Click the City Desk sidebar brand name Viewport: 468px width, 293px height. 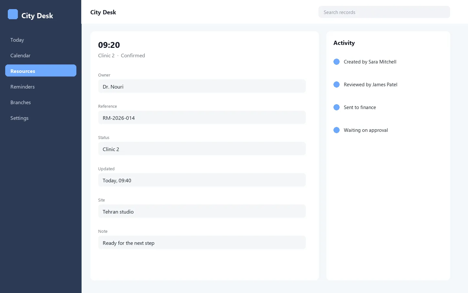tap(37, 16)
